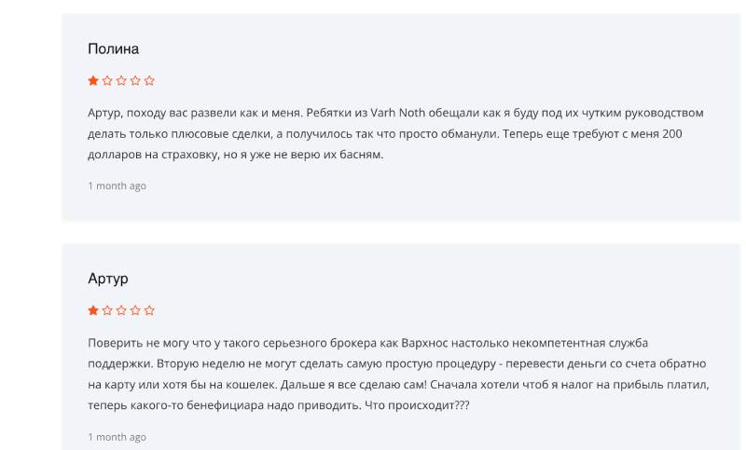Click the reviewer name Полина
746x450 pixels.
tap(113, 49)
